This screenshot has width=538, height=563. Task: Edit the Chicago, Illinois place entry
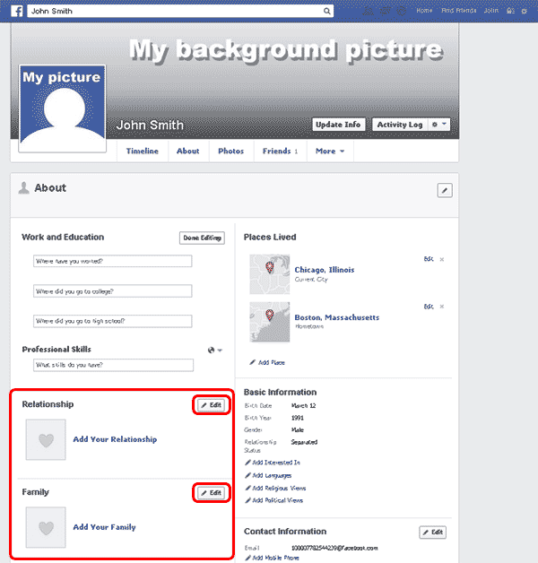click(x=429, y=259)
